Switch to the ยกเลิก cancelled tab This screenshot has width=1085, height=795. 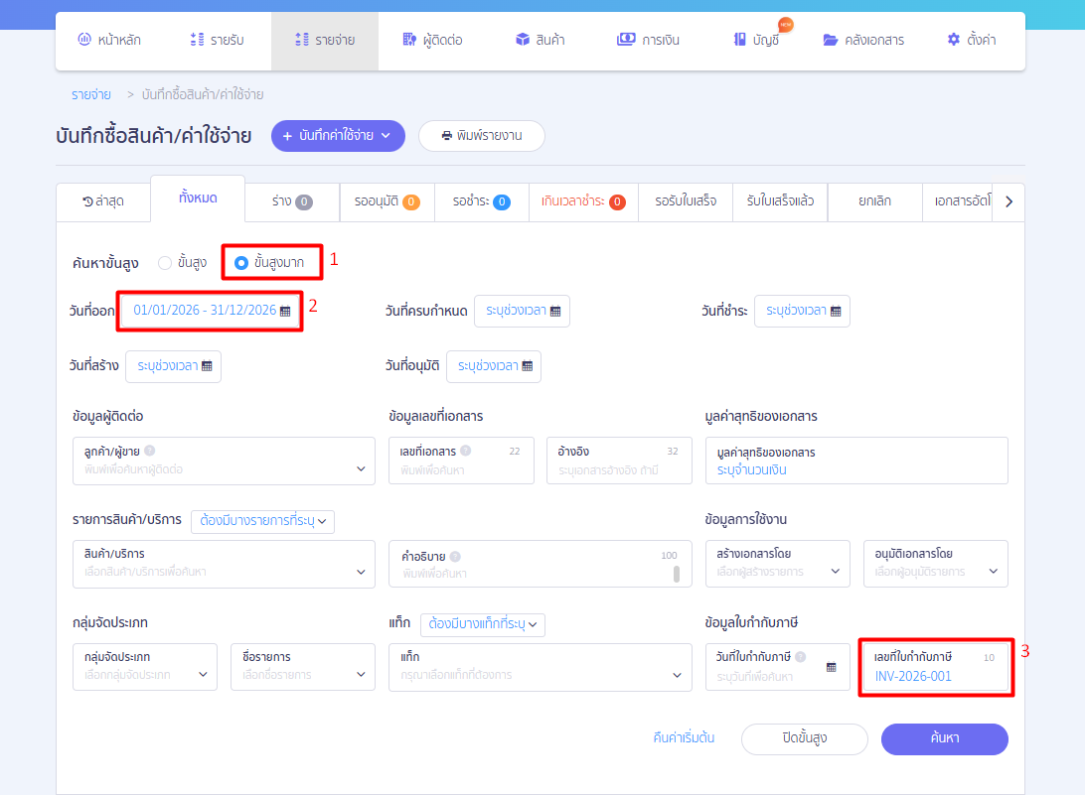click(x=874, y=201)
